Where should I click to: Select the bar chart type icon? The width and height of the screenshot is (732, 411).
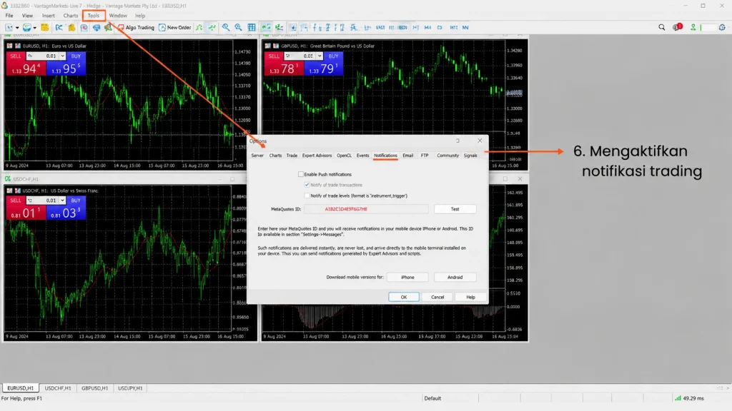(199, 28)
